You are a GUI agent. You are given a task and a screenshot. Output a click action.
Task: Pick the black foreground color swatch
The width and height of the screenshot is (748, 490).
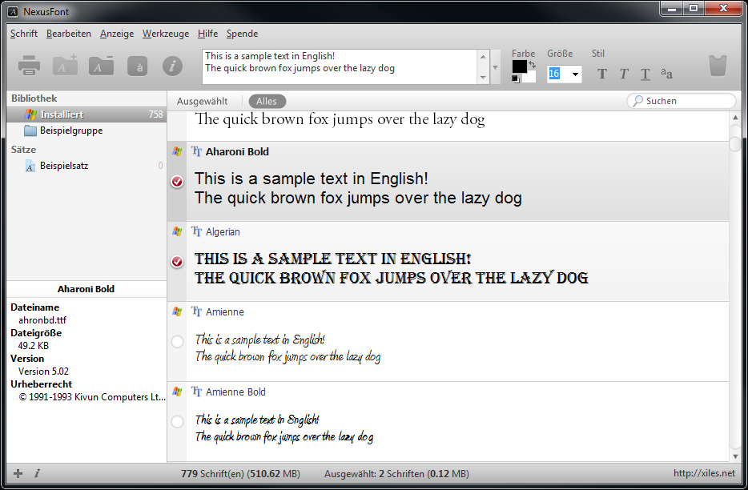coord(519,66)
